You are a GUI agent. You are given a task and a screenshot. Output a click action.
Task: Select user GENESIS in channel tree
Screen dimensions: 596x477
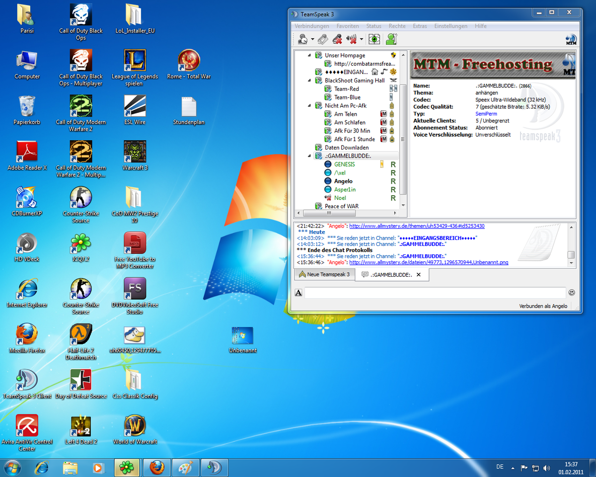(x=345, y=164)
